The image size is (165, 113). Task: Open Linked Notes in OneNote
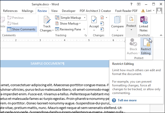click(143, 20)
